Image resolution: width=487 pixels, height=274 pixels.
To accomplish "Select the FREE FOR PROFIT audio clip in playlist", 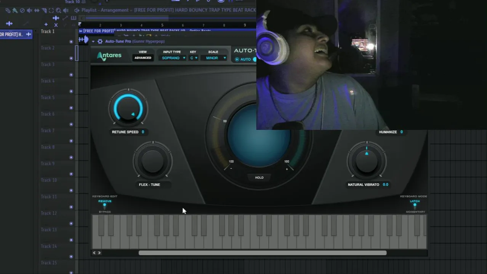I will [168, 31].
